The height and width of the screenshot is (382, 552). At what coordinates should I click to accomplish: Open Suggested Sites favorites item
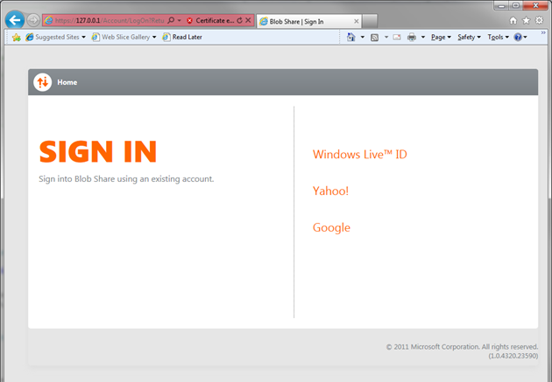[53, 37]
